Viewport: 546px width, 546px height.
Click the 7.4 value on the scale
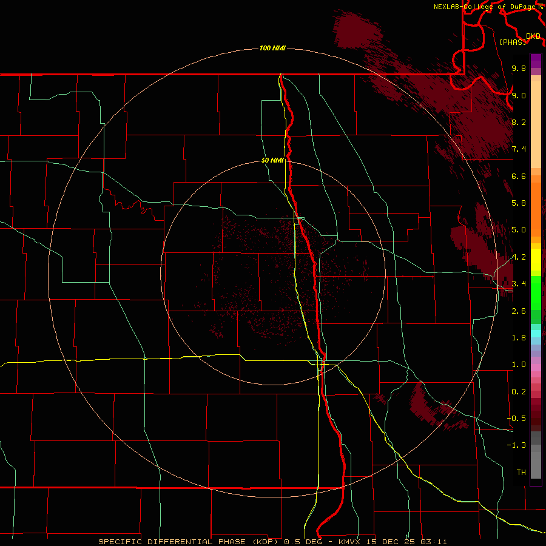click(519, 149)
